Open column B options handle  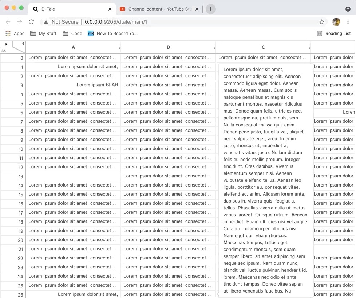[x=214, y=47]
